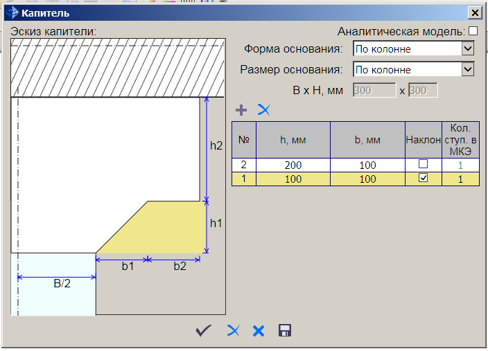This screenshot has width=488, height=351.
Task: Check Наклон for step row 2
Action: click(x=423, y=164)
